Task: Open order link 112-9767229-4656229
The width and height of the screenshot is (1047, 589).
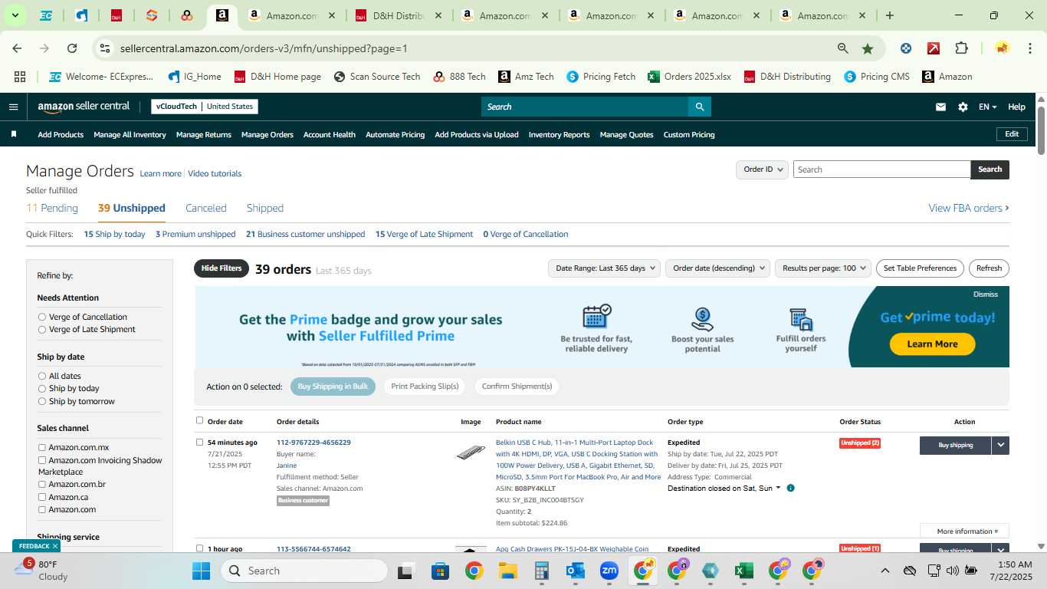Action: click(x=313, y=443)
